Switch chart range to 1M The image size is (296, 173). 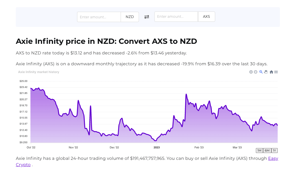259,150
